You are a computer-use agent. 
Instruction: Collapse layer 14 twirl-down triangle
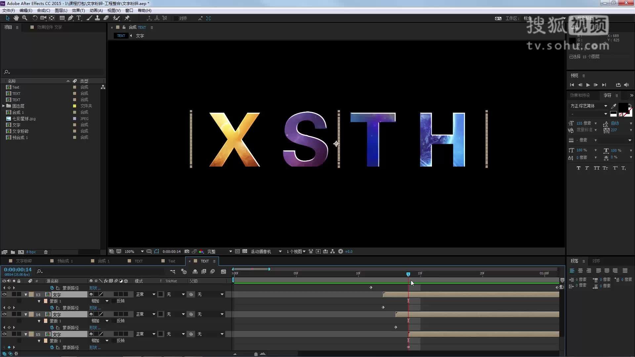pos(25,314)
